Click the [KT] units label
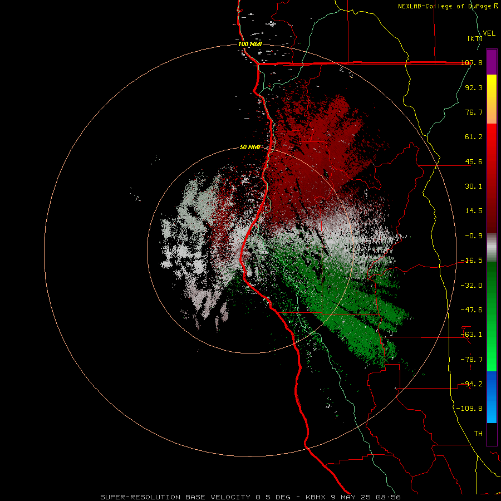Screen dimensions: 501x501 [475, 38]
